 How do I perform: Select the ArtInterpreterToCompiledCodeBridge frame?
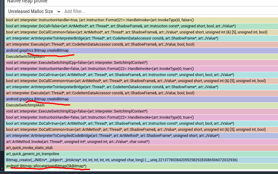click(141, 136)
